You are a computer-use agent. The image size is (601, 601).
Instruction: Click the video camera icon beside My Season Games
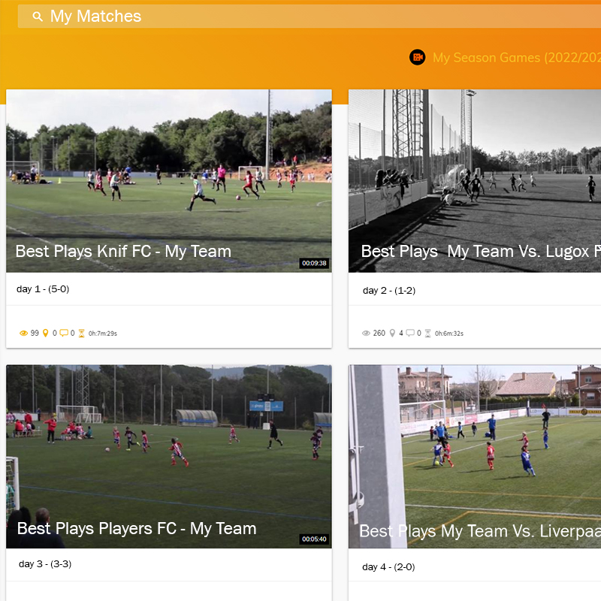(x=417, y=57)
